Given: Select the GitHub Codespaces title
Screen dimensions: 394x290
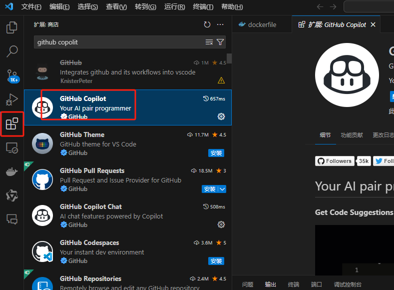Looking at the screenshot, I should tap(89, 242).
